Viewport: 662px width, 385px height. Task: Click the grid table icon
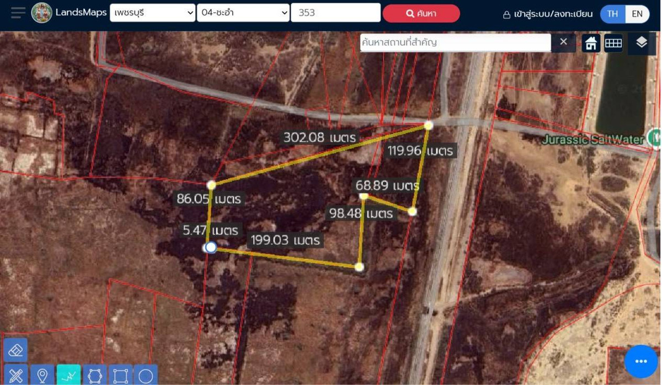coord(613,43)
